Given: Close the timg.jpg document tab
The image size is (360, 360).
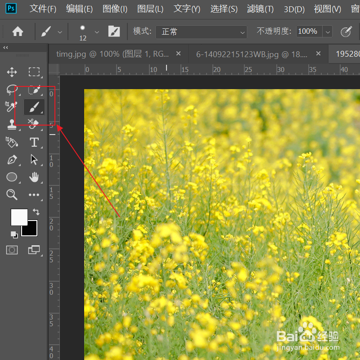Looking at the screenshot, I should [x=178, y=54].
